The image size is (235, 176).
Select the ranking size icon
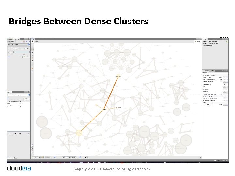tap(24, 42)
